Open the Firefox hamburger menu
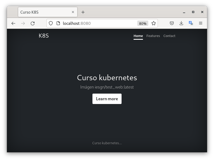 pos(201,23)
